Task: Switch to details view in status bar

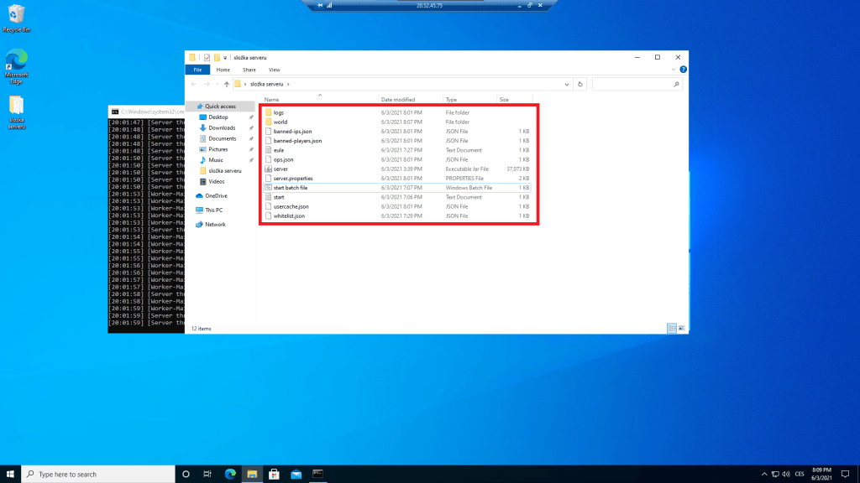Action: [x=672, y=328]
